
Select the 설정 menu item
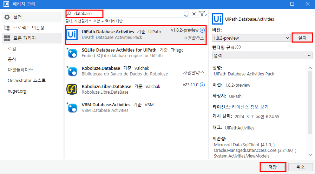tap(32, 17)
